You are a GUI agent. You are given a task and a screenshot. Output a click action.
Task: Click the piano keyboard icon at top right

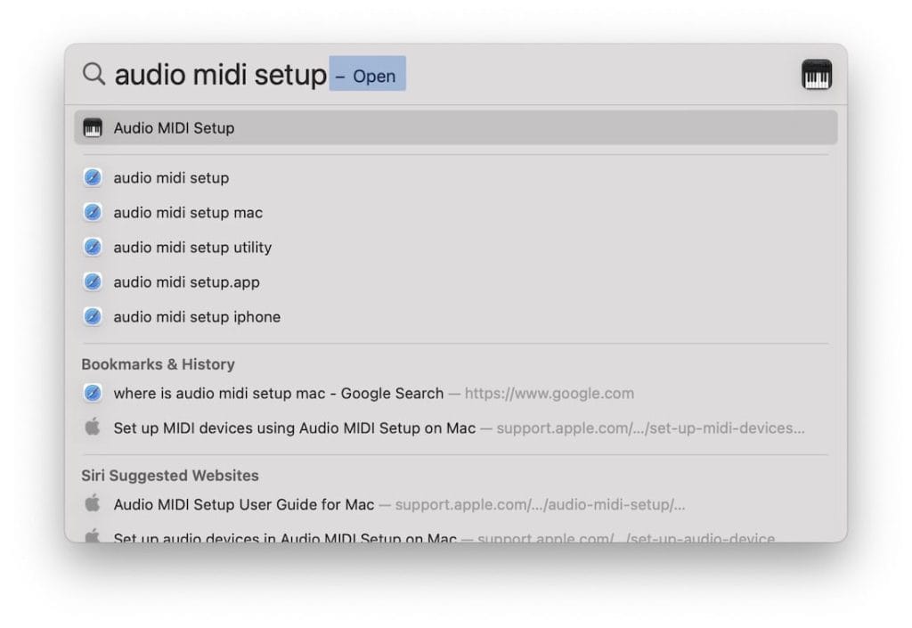(816, 75)
